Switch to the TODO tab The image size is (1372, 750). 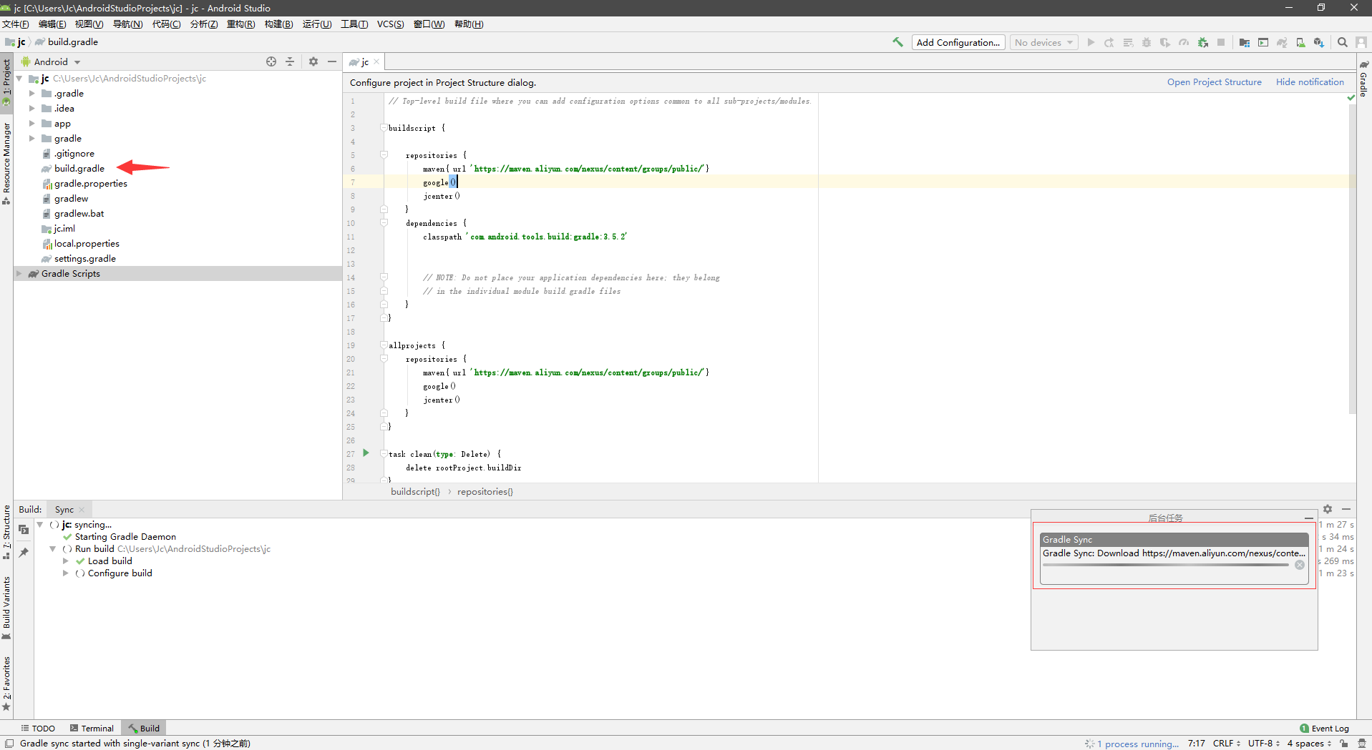pos(38,729)
